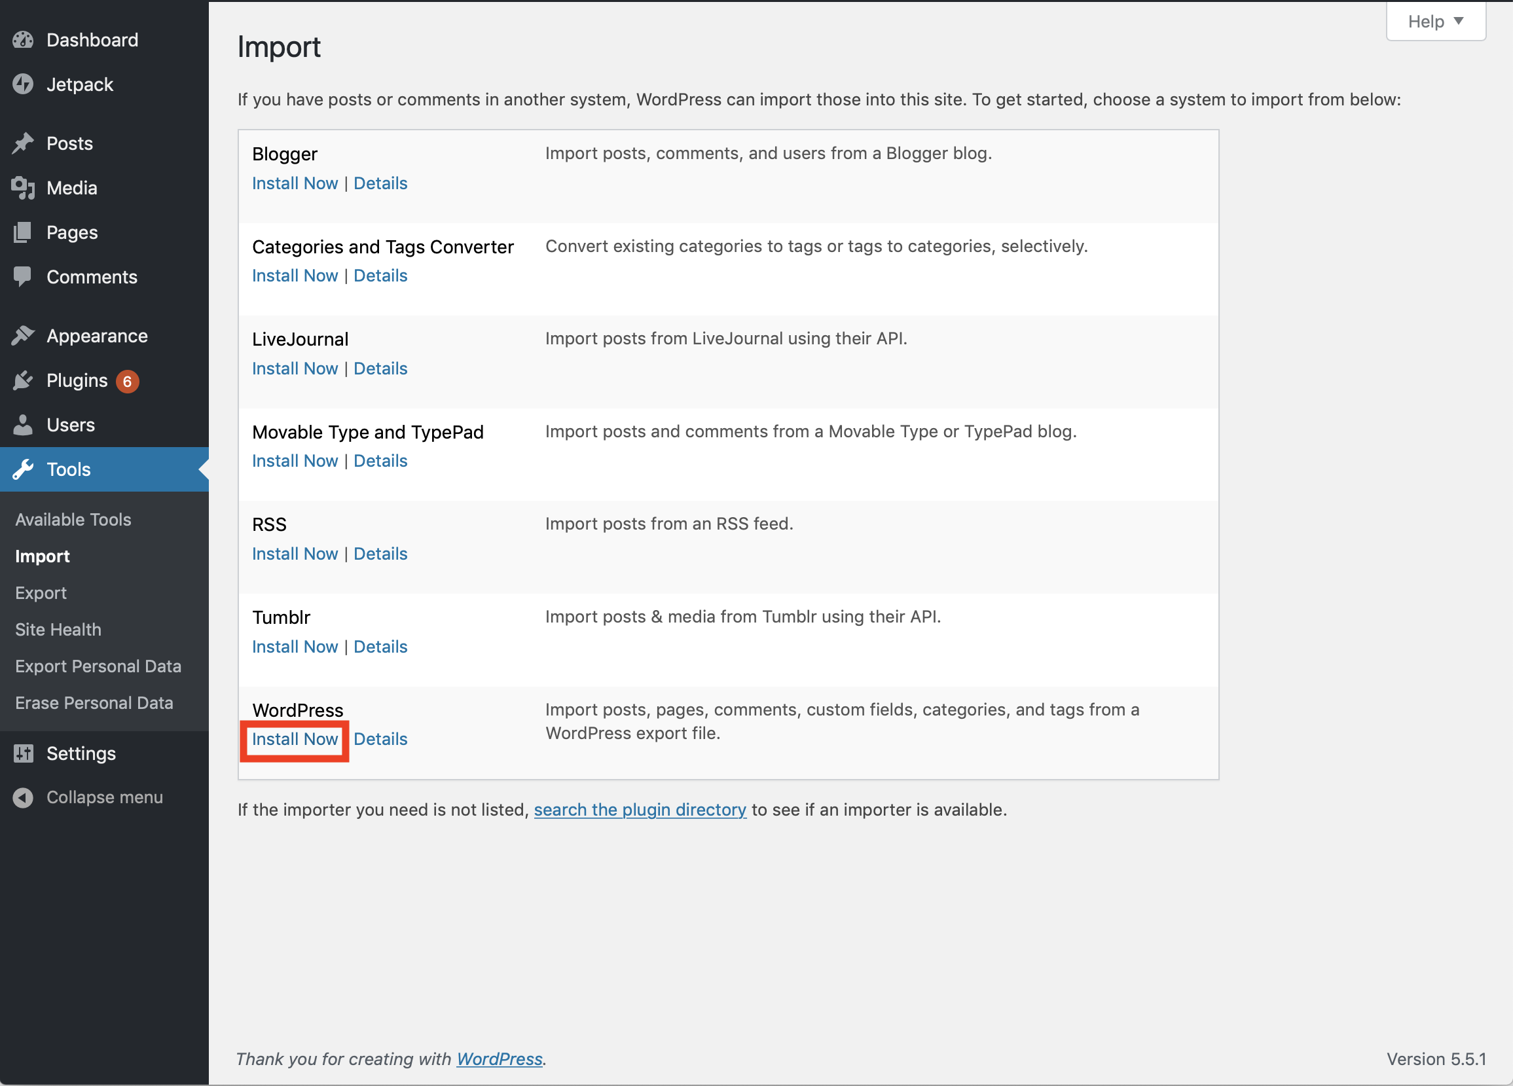The width and height of the screenshot is (1513, 1086).
Task: Click the Plugins update count badge
Action: click(x=127, y=381)
